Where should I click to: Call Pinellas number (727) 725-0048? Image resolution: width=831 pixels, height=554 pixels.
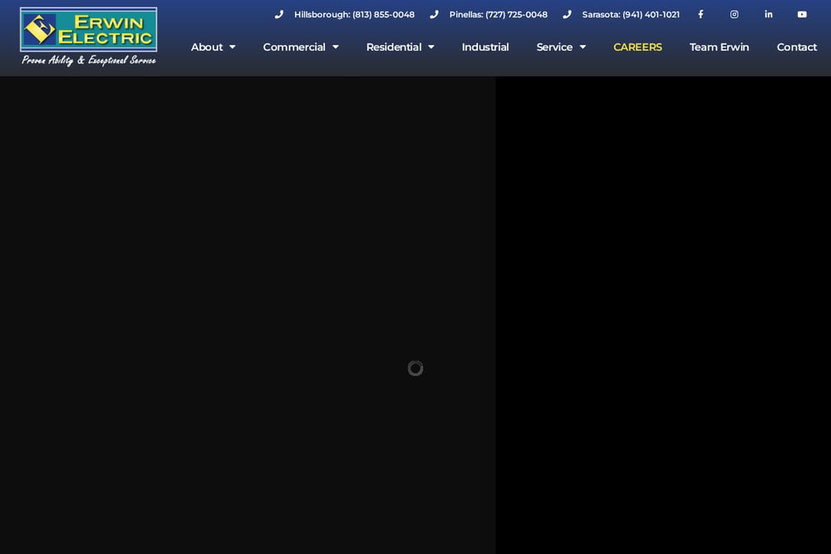[x=498, y=14]
